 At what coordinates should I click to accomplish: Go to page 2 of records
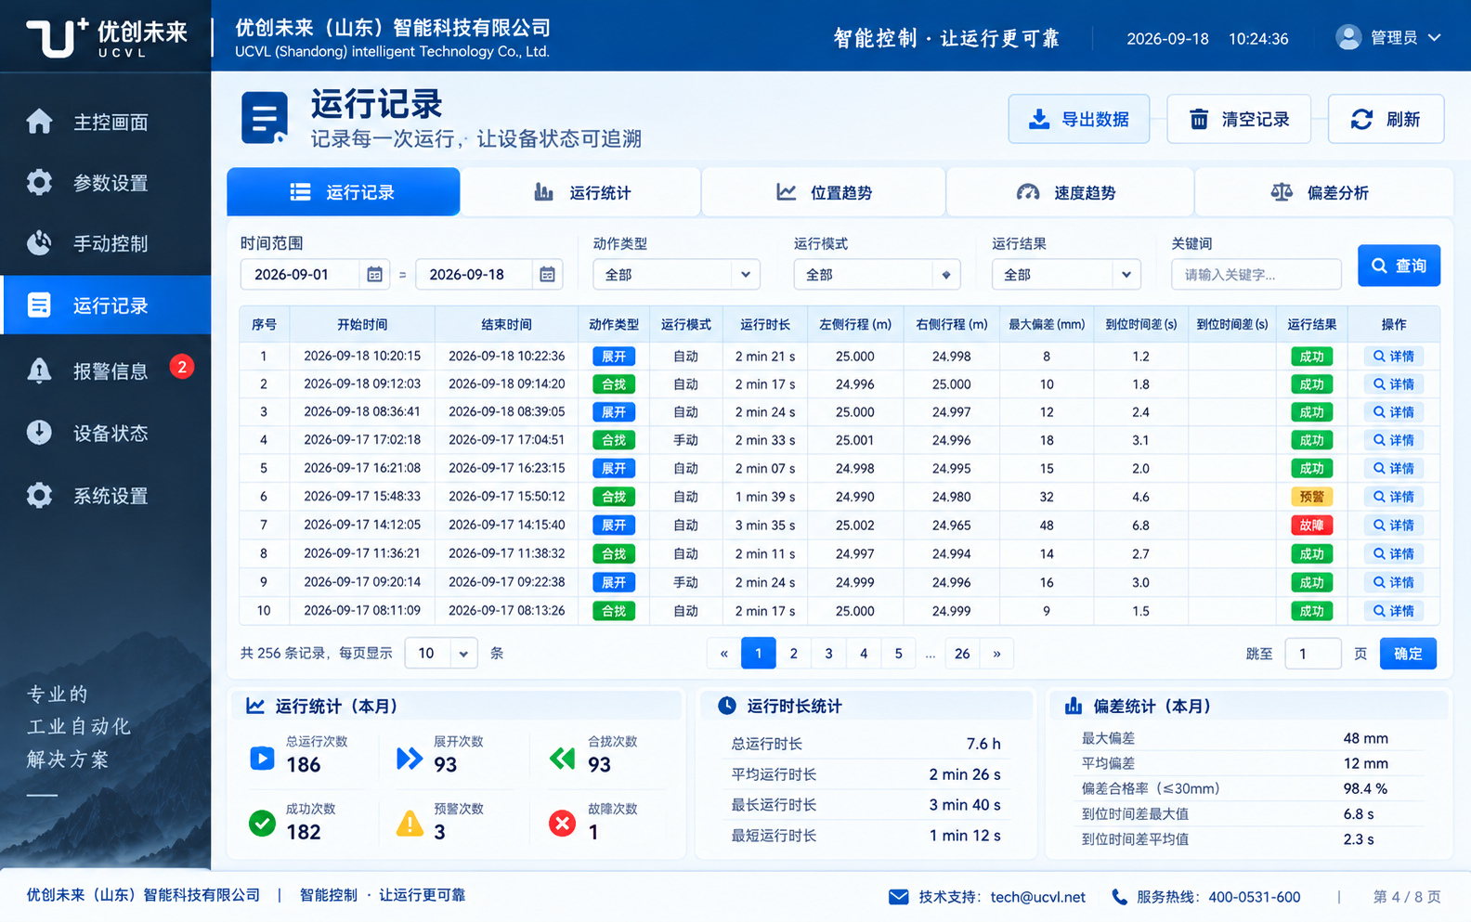793,654
